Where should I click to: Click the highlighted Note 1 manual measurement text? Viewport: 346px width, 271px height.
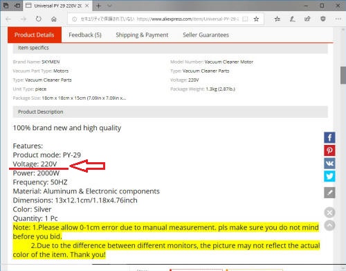click(166, 232)
